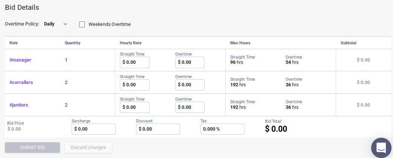Click the Surcharge amount field

point(93,129)
